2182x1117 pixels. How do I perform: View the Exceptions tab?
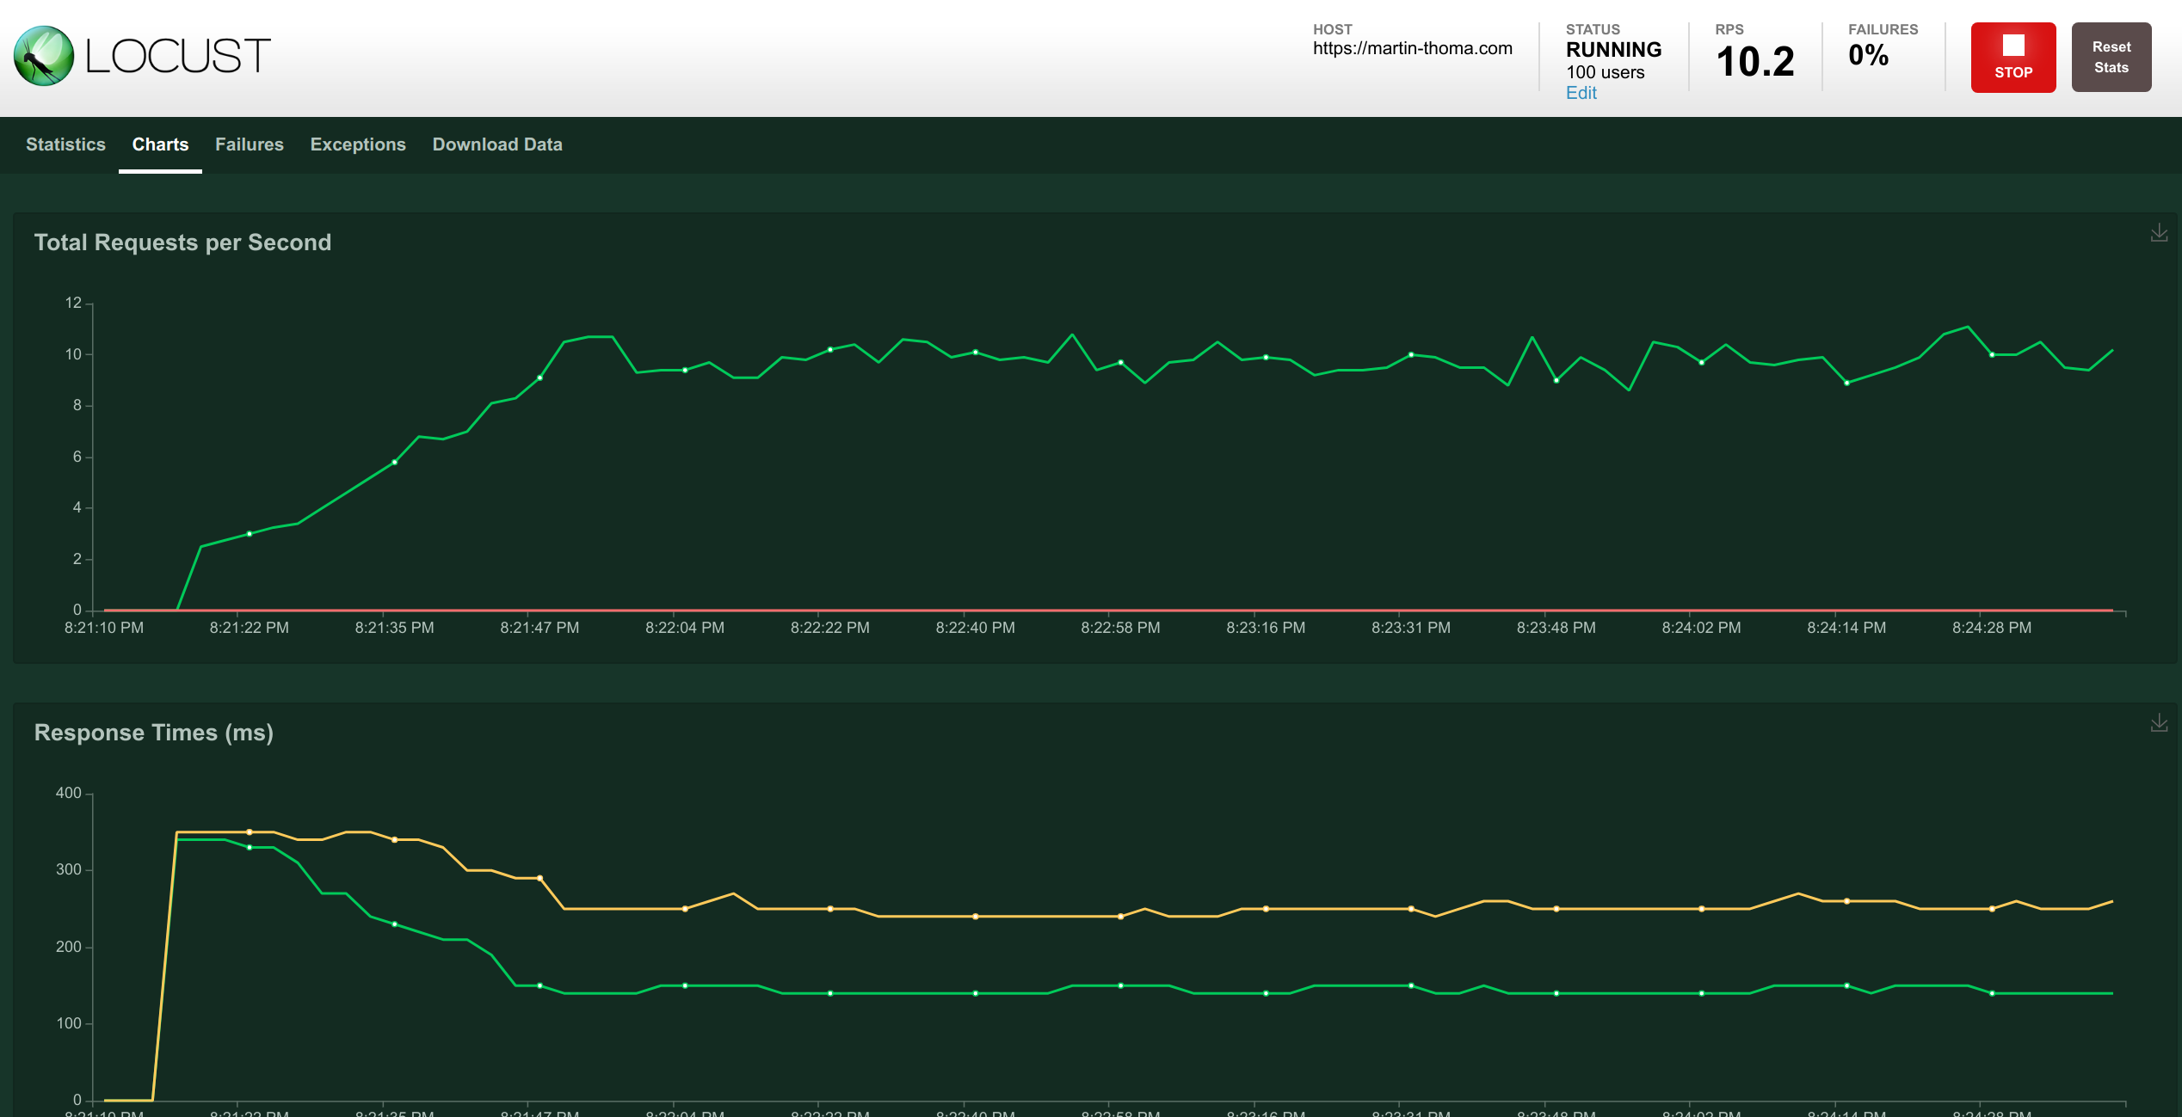point(358,144)
